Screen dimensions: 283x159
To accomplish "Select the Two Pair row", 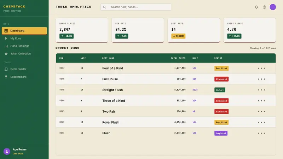I will tap(166, 112).
